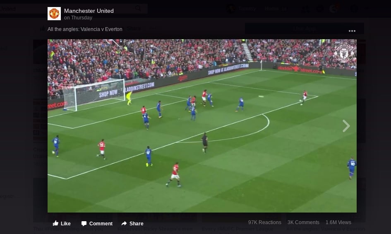Click the 1.6M Views counter
The width and height of the screenshot is (391, 234).
(x=338, y=222)
